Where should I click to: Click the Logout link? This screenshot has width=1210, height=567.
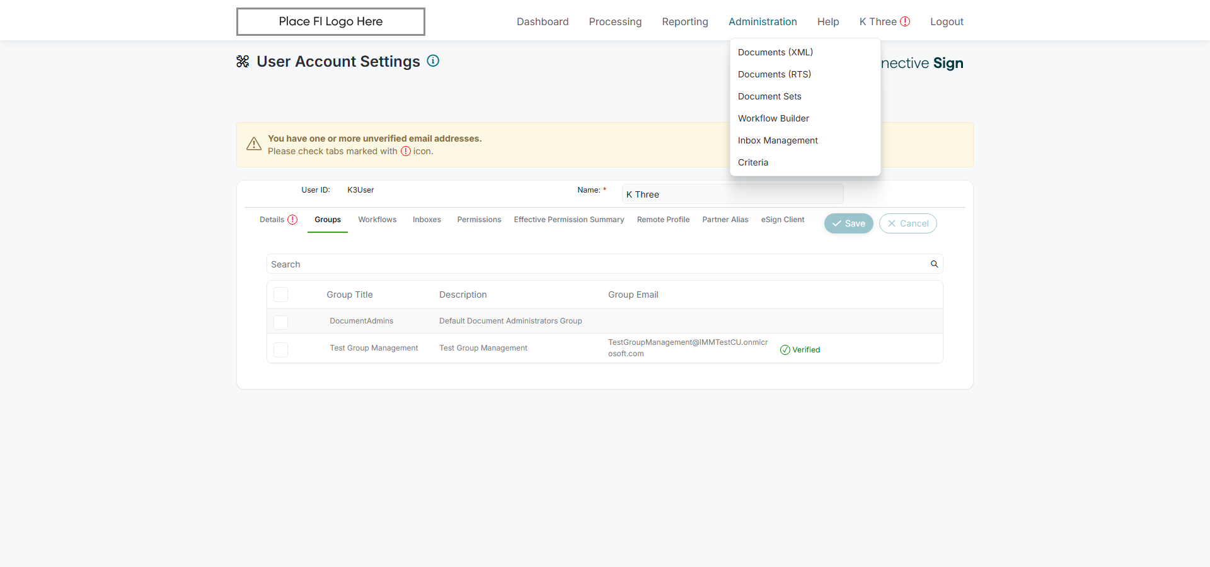point(947,21)
